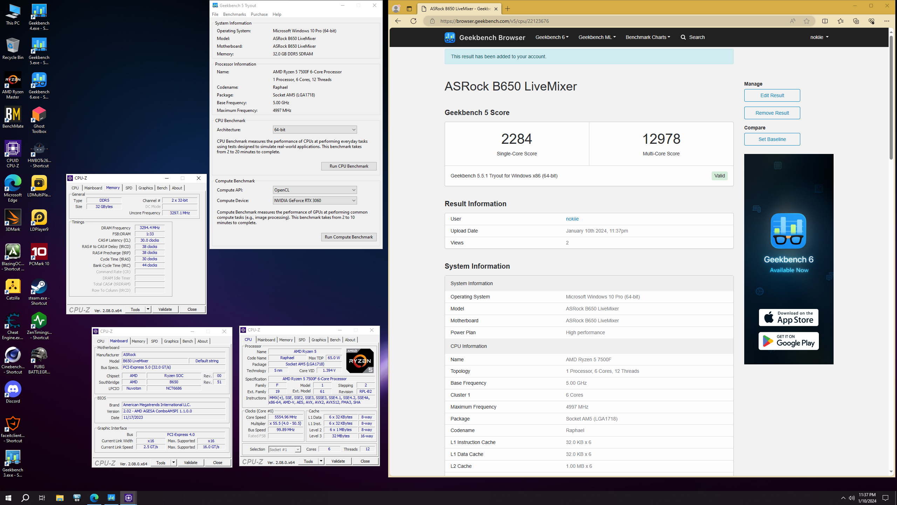Click the browser address bar URL

(494, 21)
